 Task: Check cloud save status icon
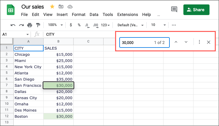click(x=70, y=6)
